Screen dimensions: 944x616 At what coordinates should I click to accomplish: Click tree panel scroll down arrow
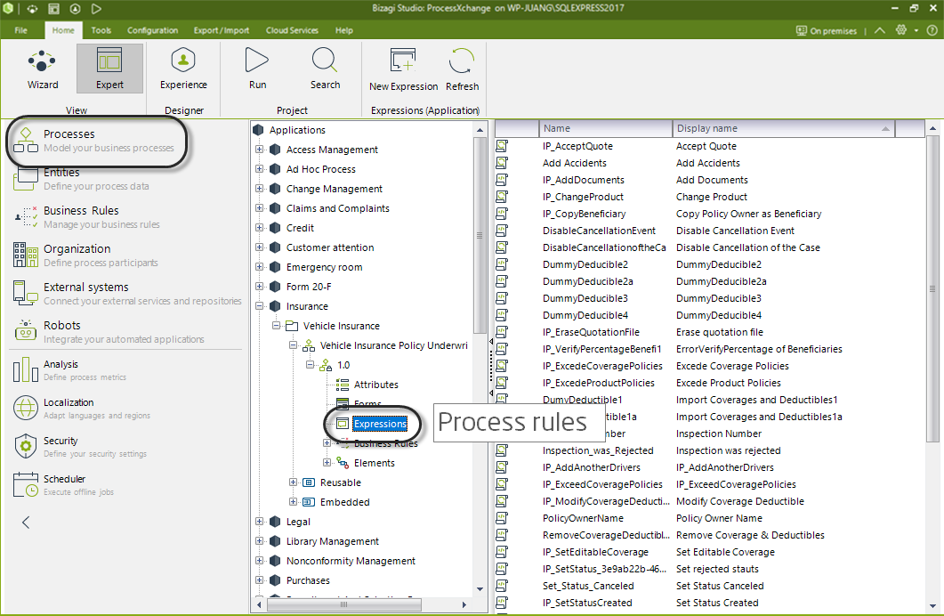(480, 589)
